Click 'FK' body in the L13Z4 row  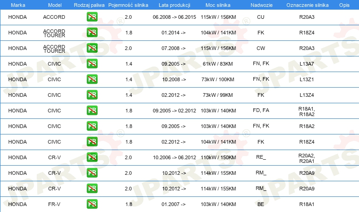[x=261, y=95]
